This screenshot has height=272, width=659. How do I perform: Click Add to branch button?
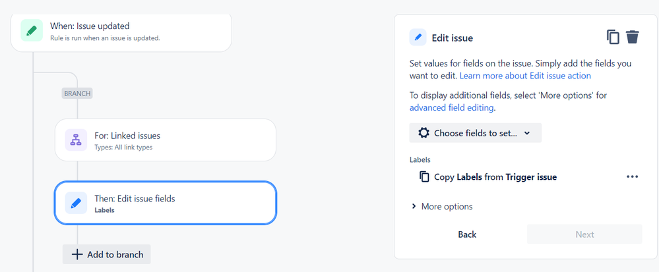107,254
